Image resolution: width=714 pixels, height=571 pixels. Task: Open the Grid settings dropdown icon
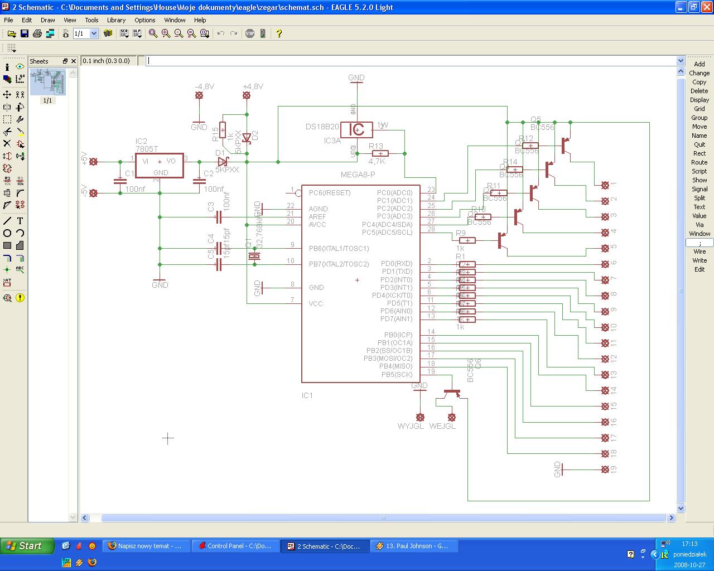11,49
